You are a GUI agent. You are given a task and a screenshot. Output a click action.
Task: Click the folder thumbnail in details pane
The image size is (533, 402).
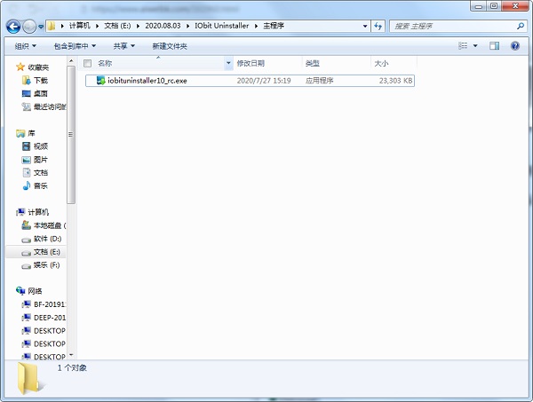click(x=31, y=378)
